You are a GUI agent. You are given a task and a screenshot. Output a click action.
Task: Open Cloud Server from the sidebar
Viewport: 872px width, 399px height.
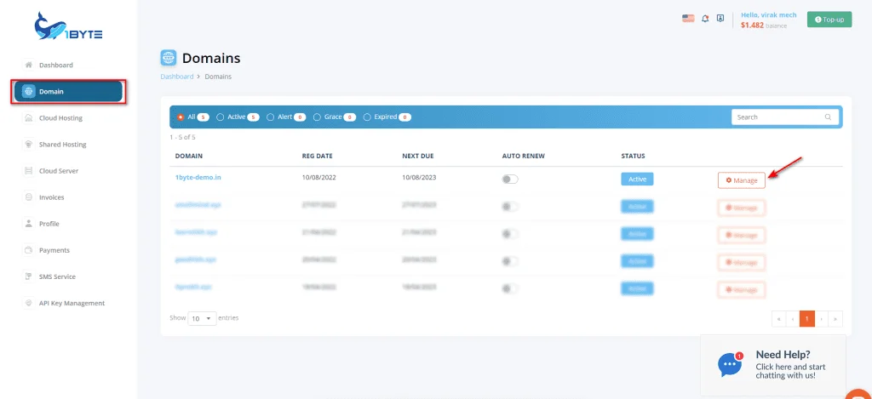coord(59,171)
